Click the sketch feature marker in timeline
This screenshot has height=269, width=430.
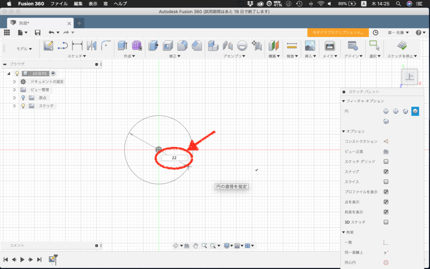point(52,259)
